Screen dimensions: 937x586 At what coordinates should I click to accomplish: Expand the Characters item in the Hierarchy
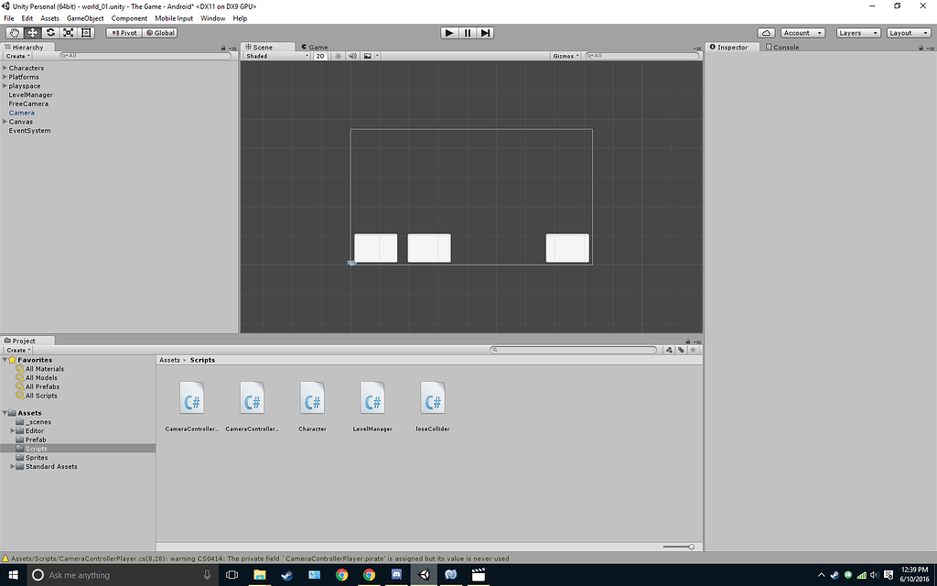pos(5,68)
